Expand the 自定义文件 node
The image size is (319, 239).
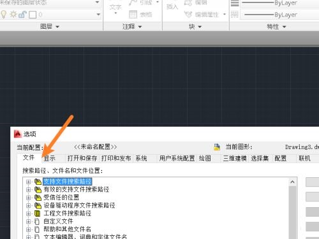point(28,221)
